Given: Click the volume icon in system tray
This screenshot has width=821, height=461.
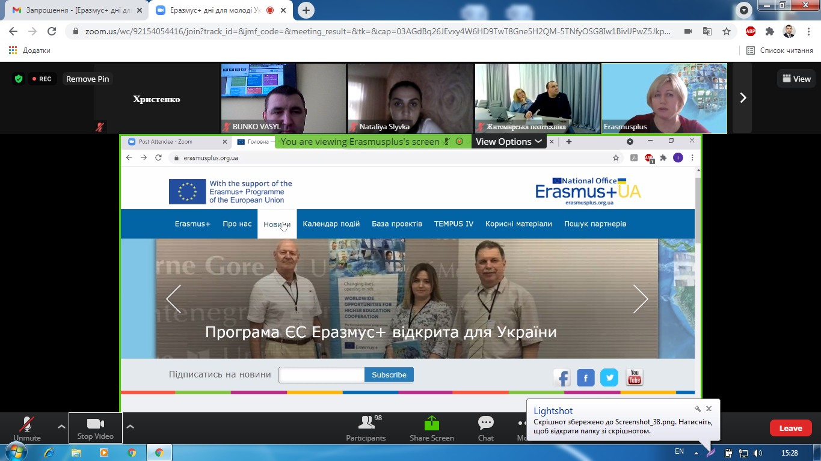Looking at the screenshot, I should point(758,453).
